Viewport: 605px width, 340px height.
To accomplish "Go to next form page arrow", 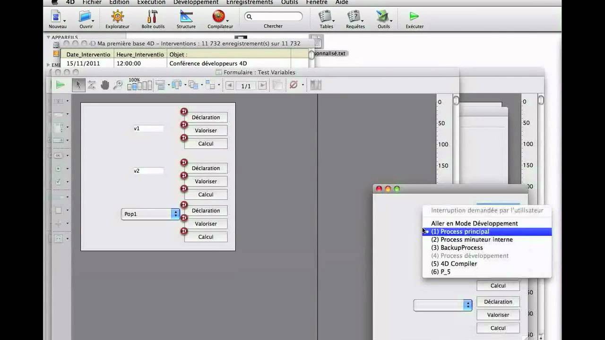I will pos(262,85).
